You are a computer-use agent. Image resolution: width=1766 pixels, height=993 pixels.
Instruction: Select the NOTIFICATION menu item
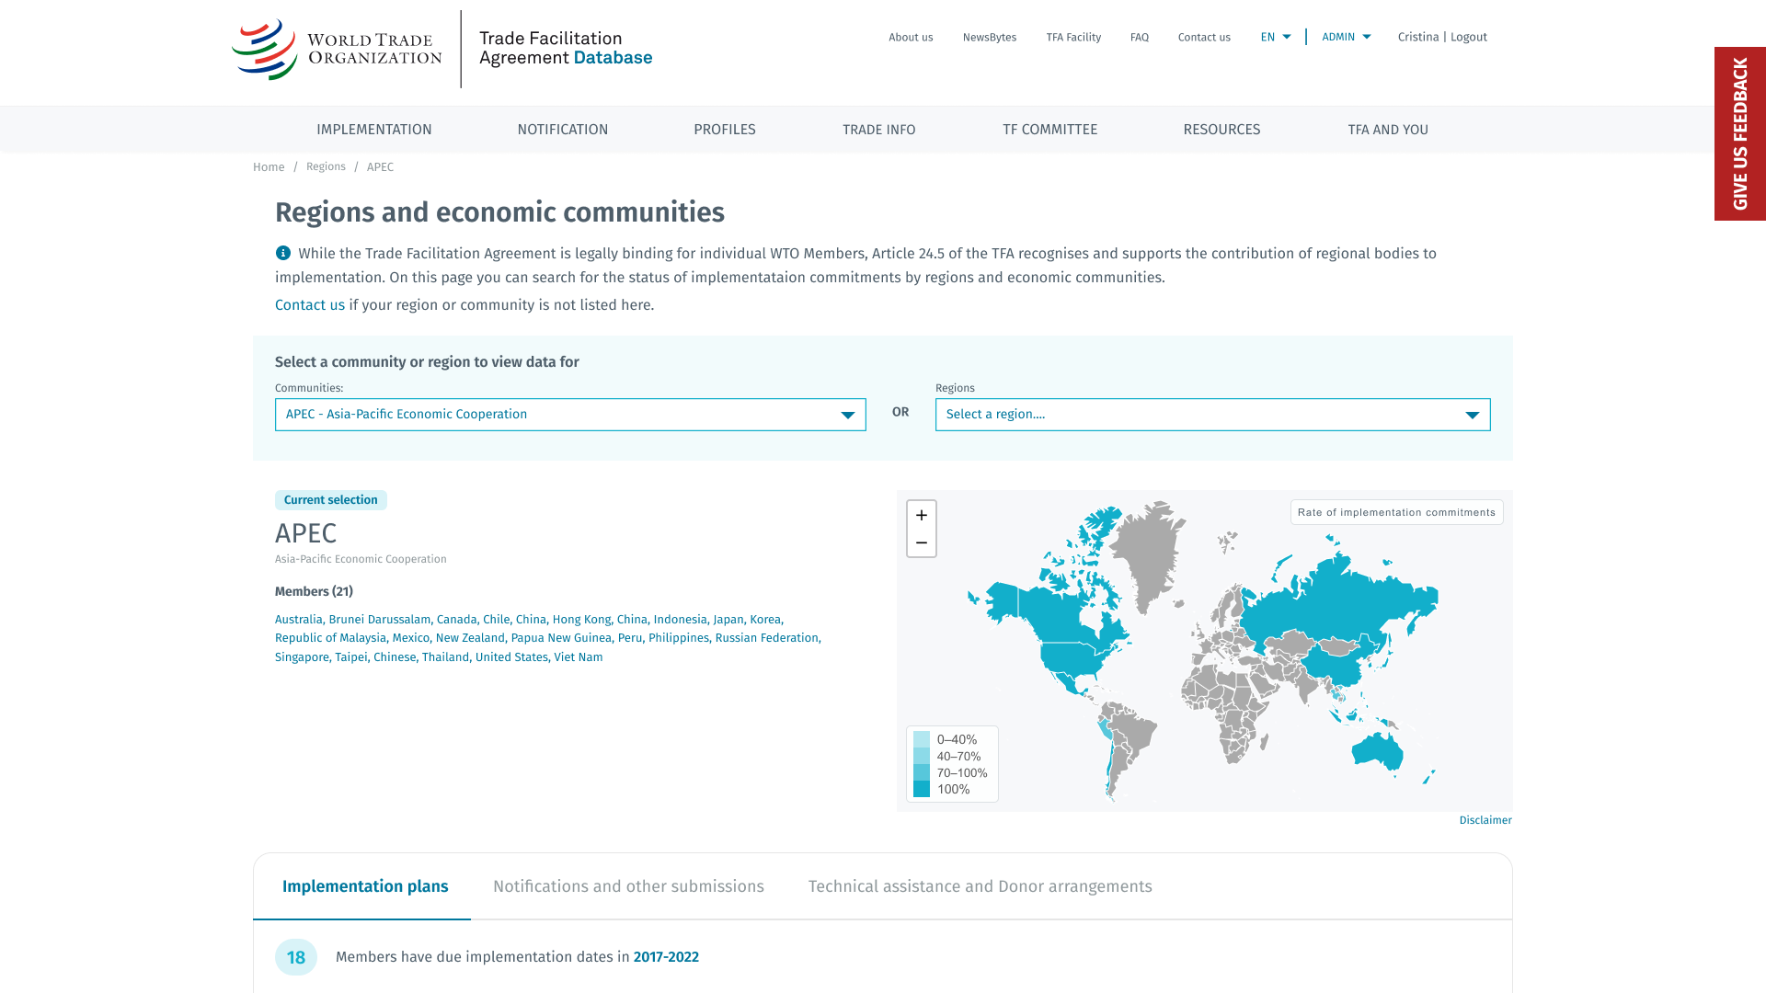(x=562, y=129)
